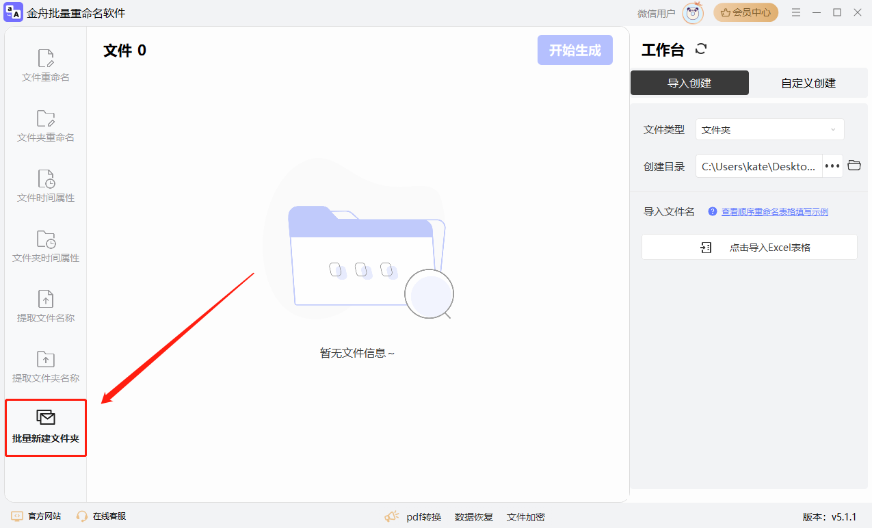Click the 在线客服 headset icon
872x528 pixels.
pos(82,516)
